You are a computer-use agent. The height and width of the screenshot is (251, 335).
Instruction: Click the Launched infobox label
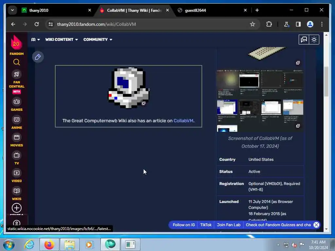tap(229, 201)
